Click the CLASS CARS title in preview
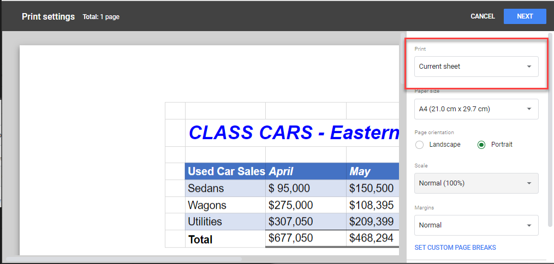 (x=294, y=133)
